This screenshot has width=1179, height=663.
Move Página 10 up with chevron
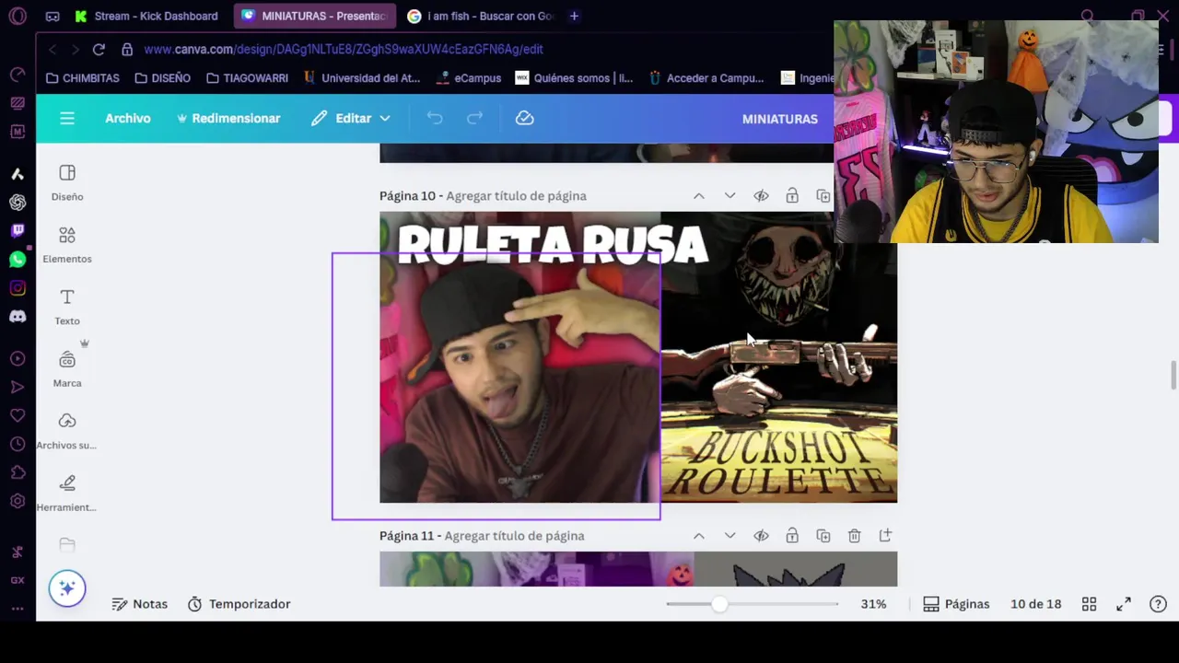point(699,196)
